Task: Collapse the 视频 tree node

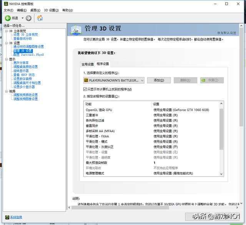Action: click(7, 91)
